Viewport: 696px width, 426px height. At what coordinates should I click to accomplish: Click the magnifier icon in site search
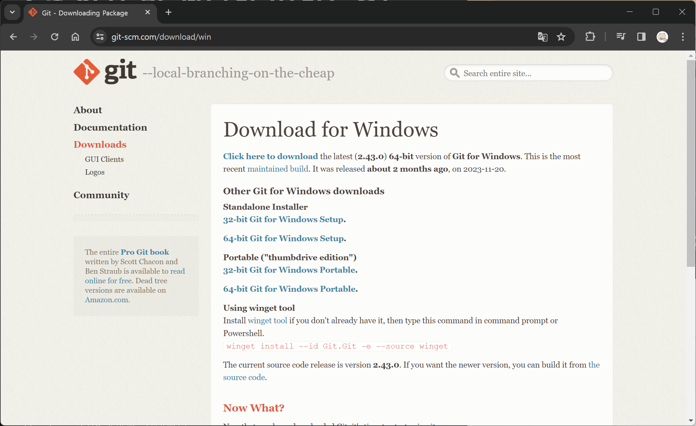454,73
